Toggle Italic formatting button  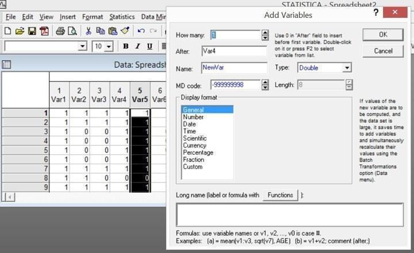(x=137, y=46)
